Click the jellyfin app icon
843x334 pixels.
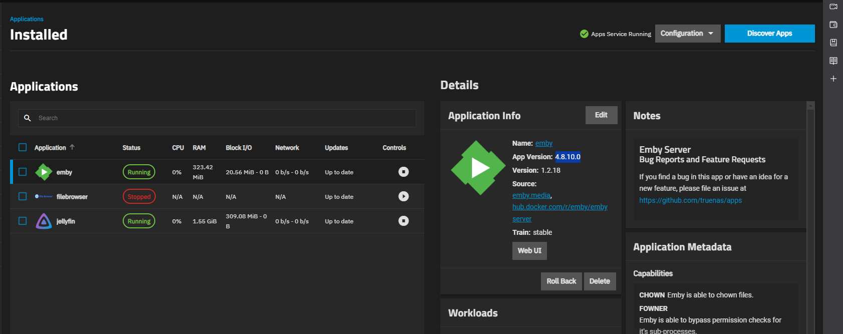click(x=44, y=221)
